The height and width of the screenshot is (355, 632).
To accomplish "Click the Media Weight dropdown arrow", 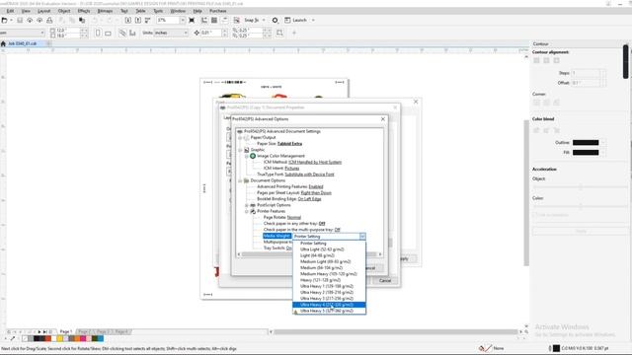I will click(x=362, y=237).
